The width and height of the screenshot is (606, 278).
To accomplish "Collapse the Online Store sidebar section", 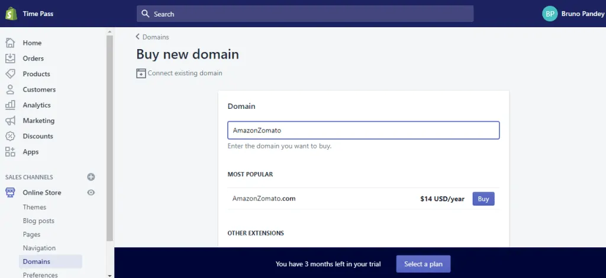I will [41, 192].
